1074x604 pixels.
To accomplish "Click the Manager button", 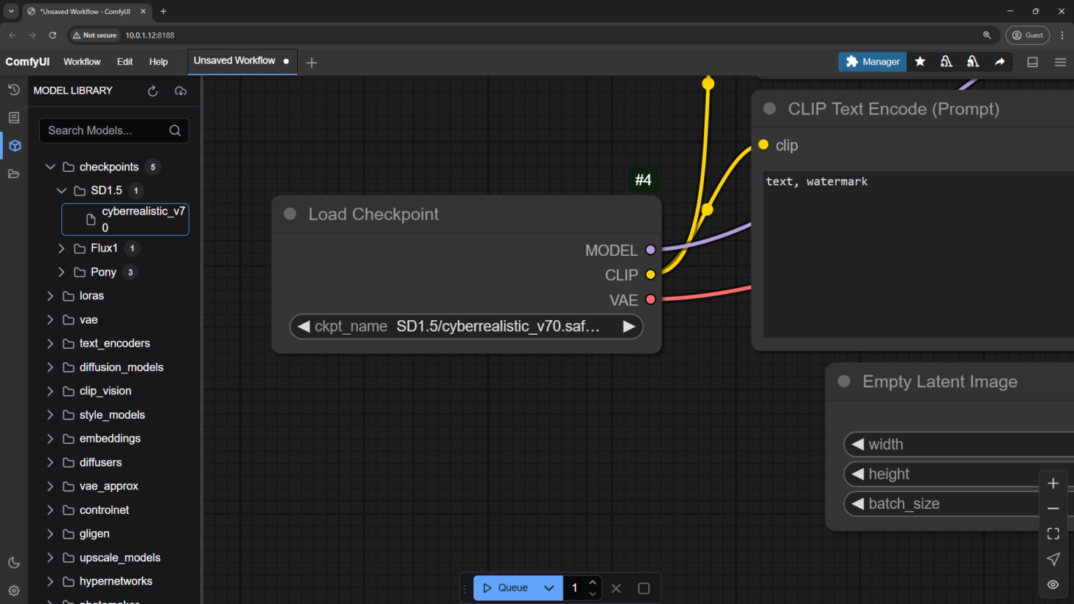I will click(x=873, y=62).
